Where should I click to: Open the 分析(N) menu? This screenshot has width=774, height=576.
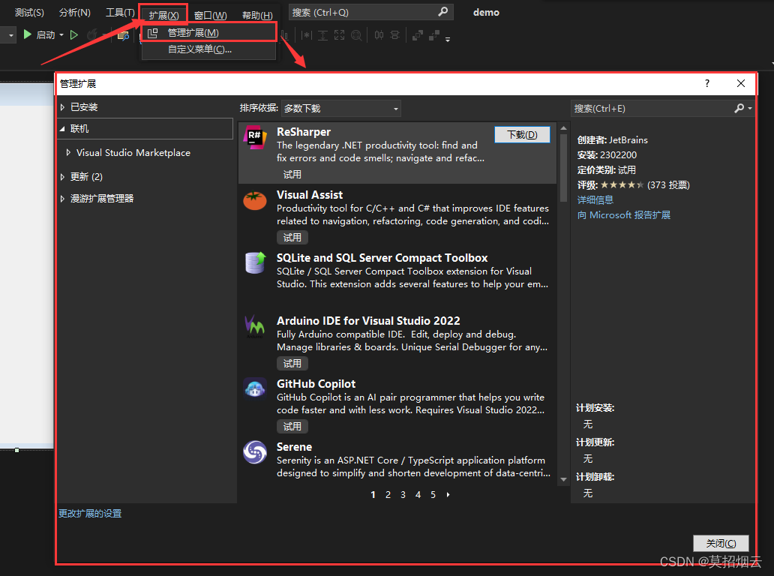click(x=74, y=13)
